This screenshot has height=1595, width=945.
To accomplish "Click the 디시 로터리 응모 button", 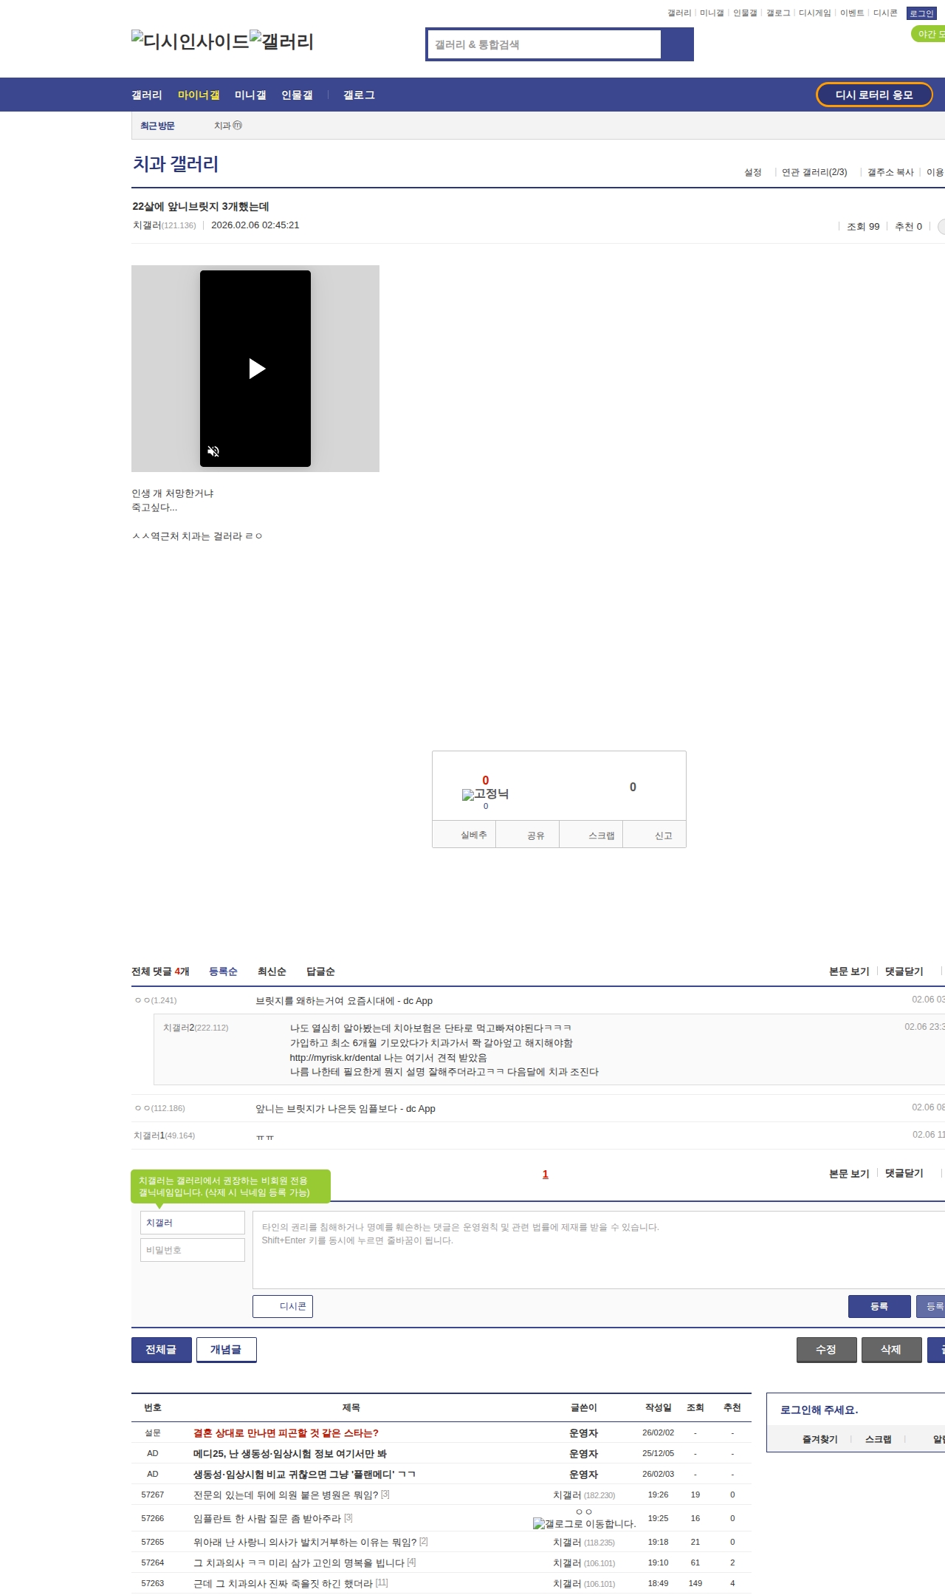I will click(874, 95).
